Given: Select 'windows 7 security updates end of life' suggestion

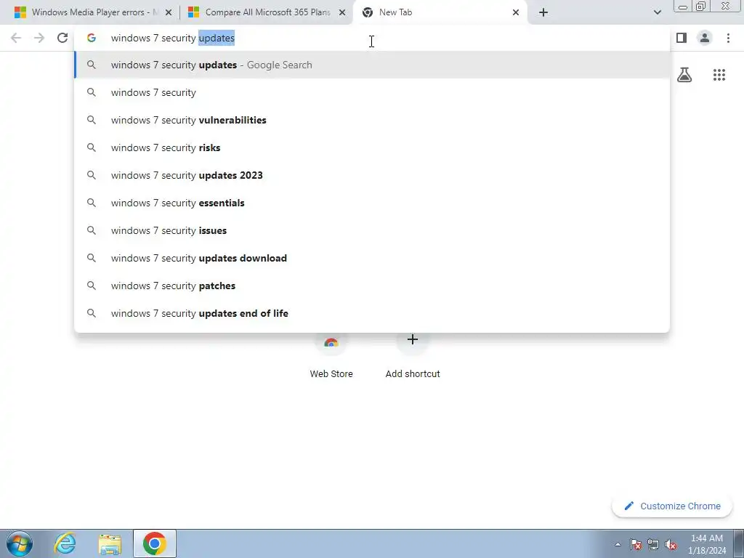Looking at the screenshot, I should (372, 313).
